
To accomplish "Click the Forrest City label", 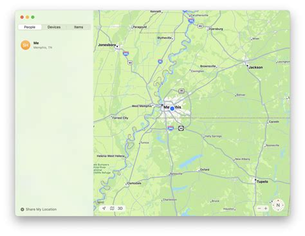I will [120, 118].
